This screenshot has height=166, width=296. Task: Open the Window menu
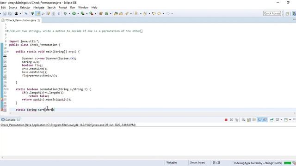click(83, 7)
